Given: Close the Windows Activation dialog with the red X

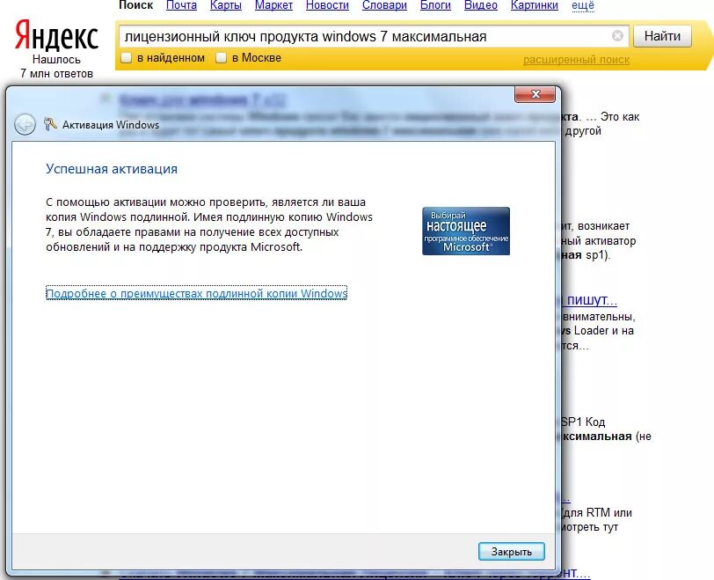Looking at the screenshot, I should (x=535, y=94).
